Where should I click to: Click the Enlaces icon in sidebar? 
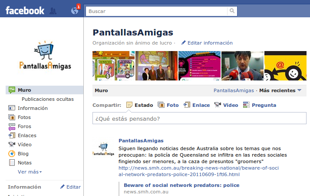coord(12,135)
